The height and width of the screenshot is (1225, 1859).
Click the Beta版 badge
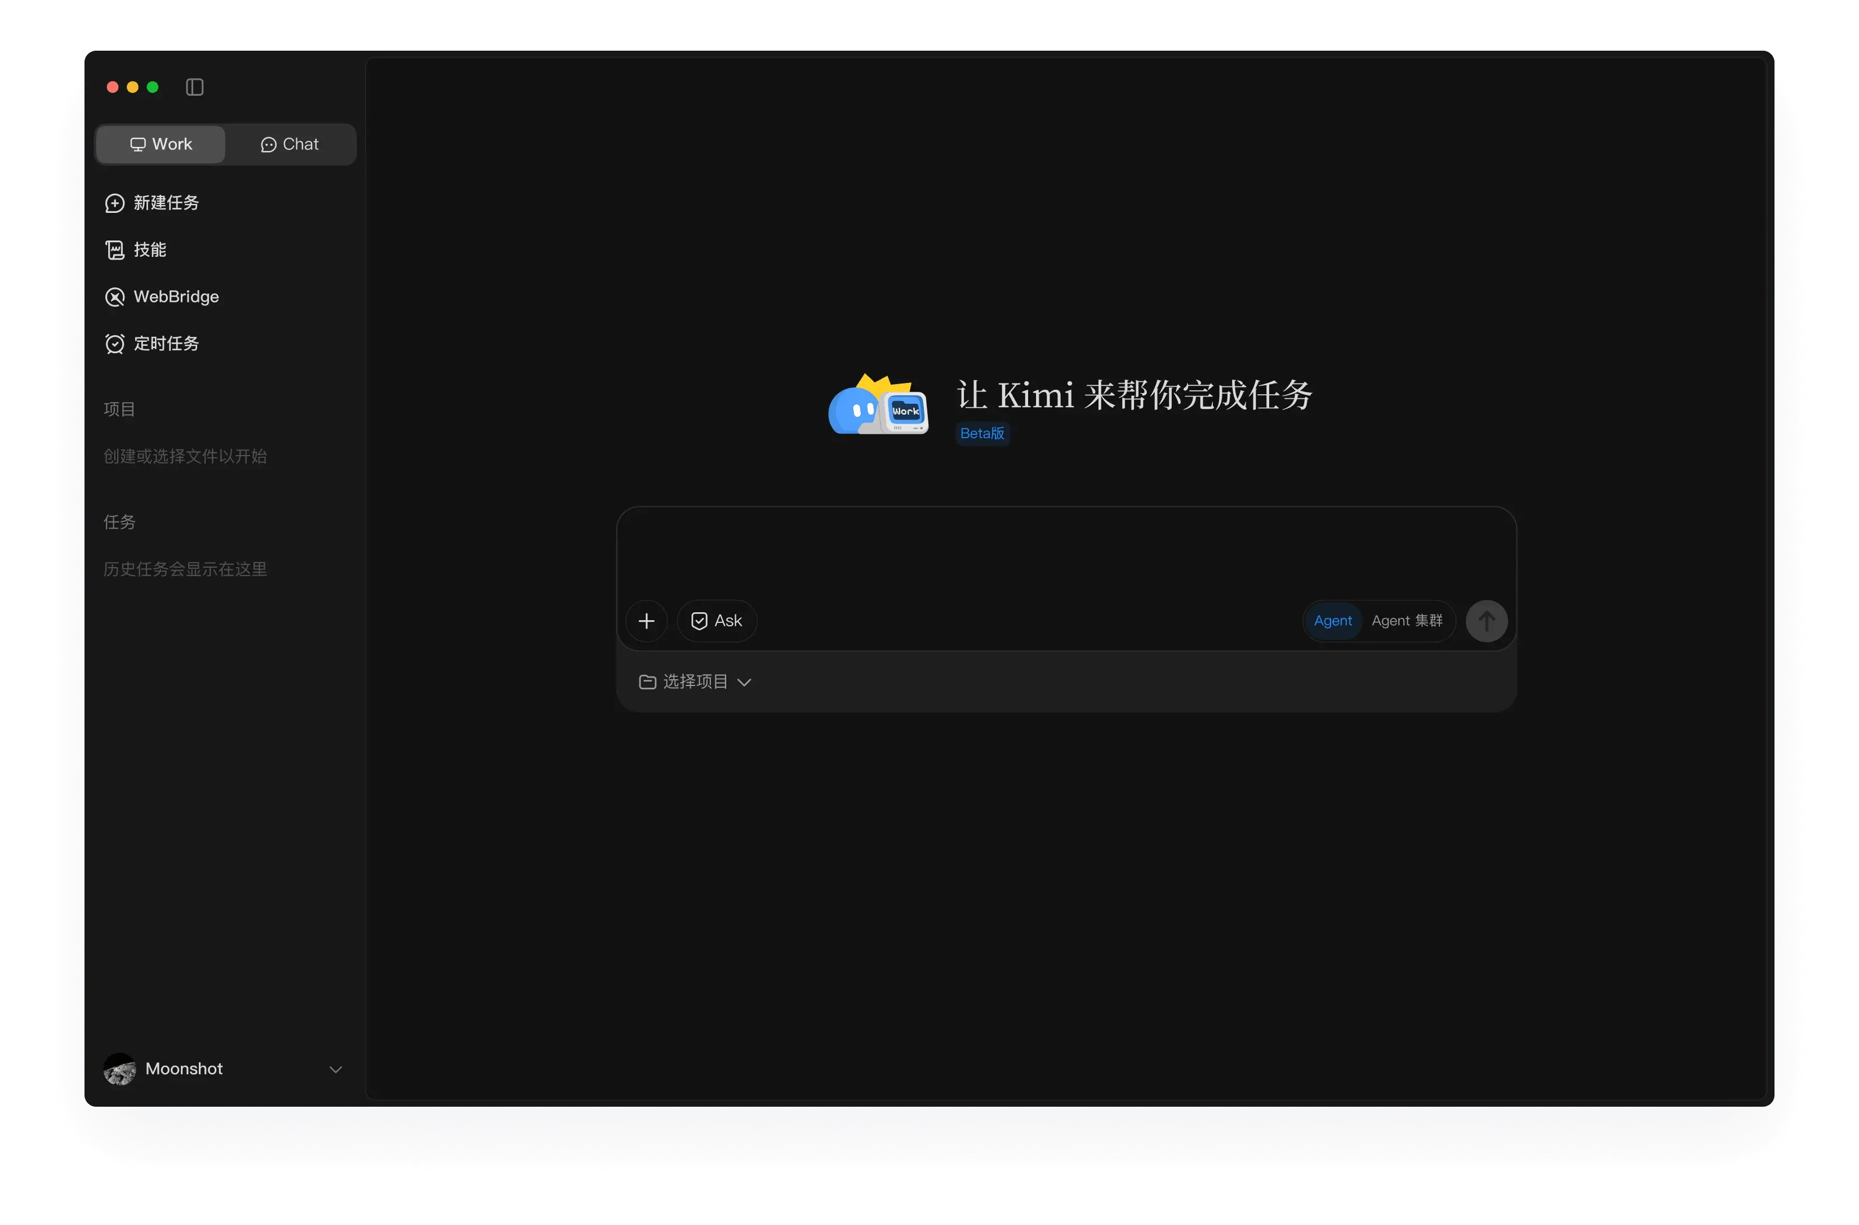coord(982,434)
